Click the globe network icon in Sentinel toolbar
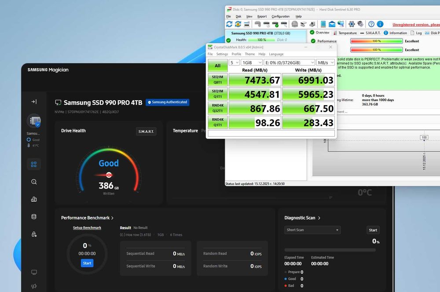Image resolution: width=440 pixels, height=292 pixels. click(341, 24)
